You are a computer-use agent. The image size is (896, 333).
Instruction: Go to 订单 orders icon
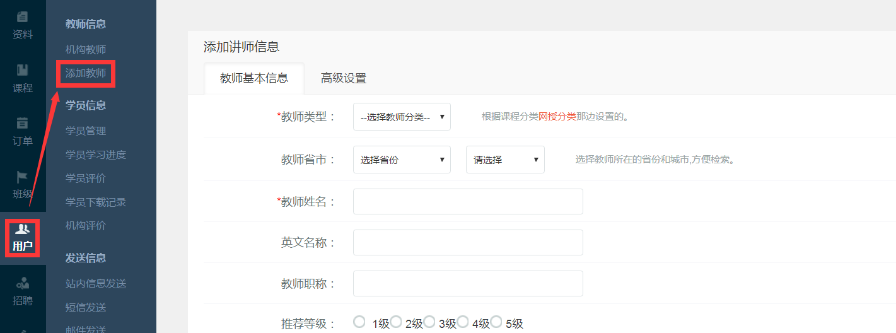(23, 131)
